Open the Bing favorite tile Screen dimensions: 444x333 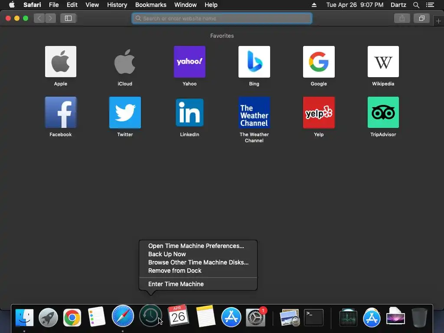click(x=254, y=62)
